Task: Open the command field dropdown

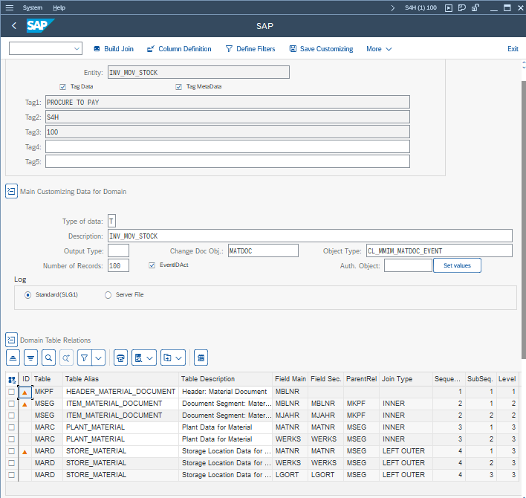Action: 77,49
